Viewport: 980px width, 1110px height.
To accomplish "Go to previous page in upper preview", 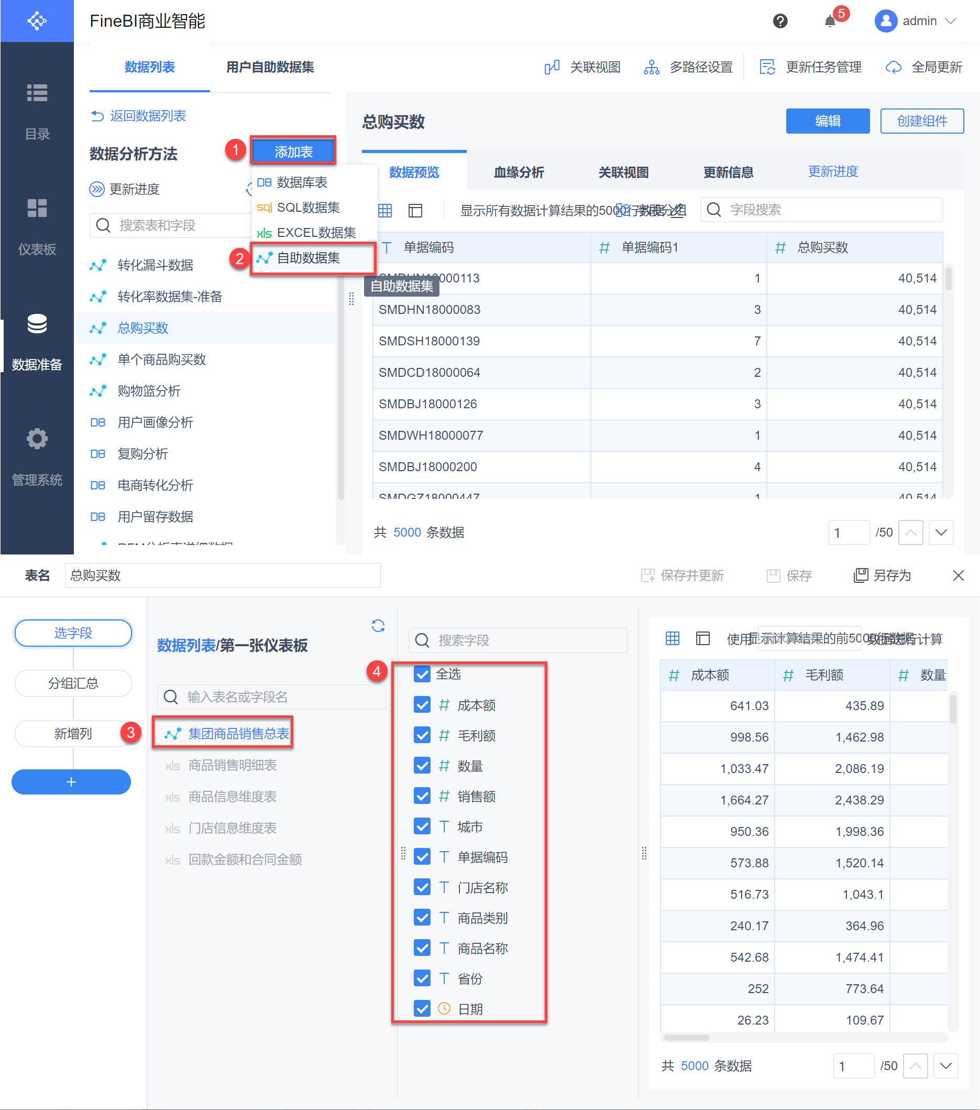I will click(x=910, y=532).
